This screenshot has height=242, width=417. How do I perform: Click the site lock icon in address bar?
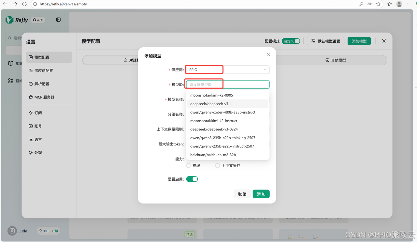[35, 4]
